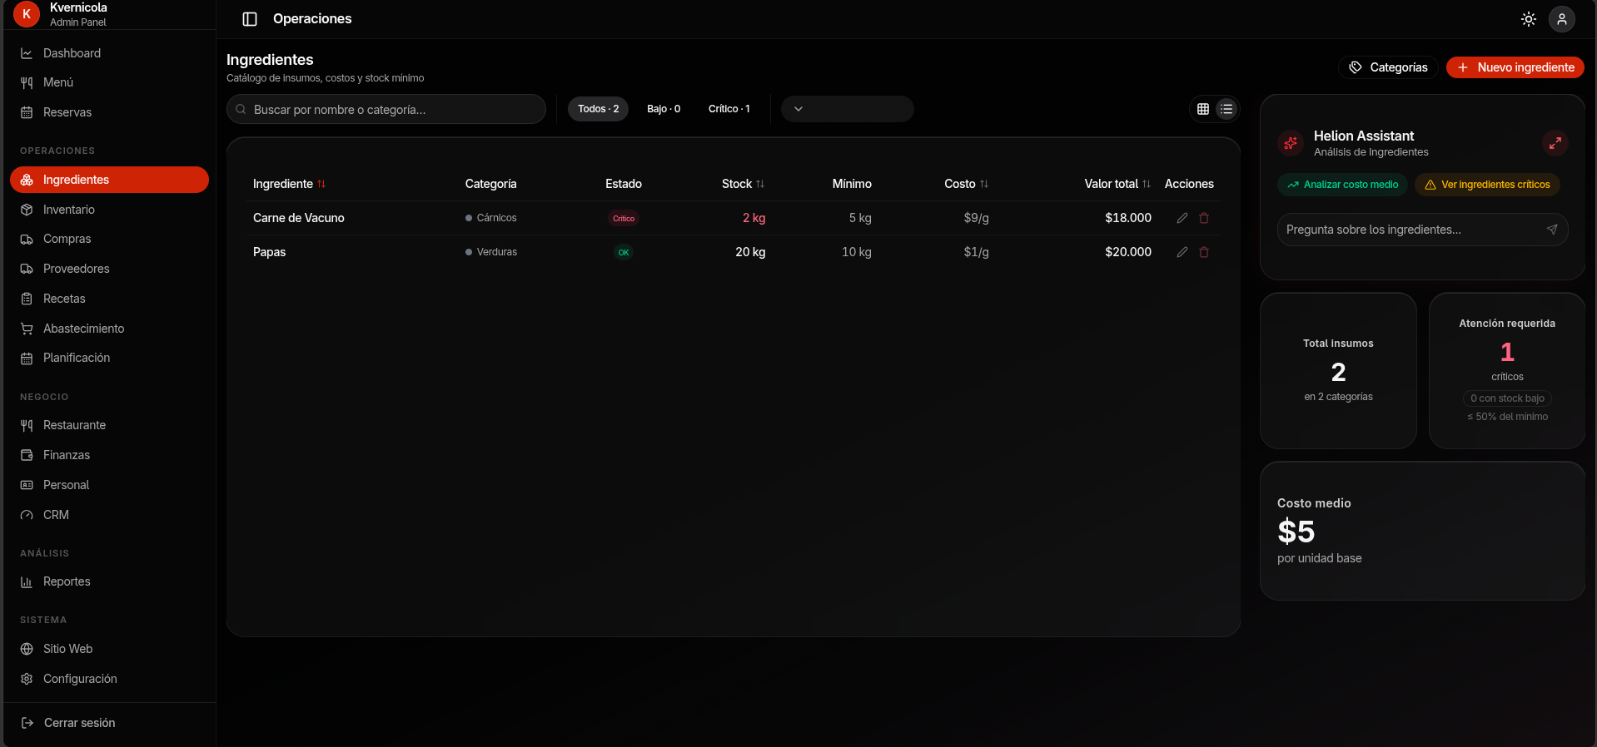The image size is (1597, 747).
Task: Delete the Papas ingredient
Action: click(1204, 252)
